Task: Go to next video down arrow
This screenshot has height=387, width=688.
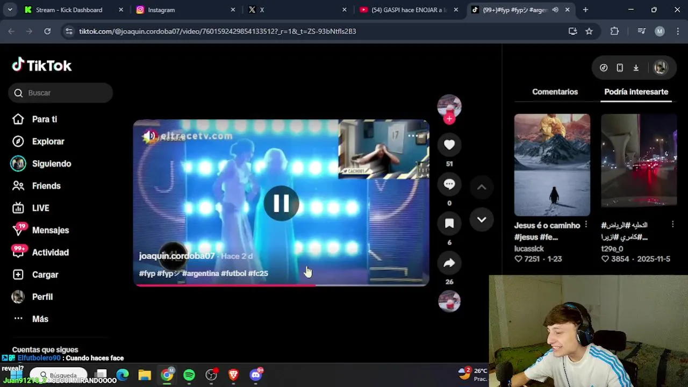Action: [482, 219]
